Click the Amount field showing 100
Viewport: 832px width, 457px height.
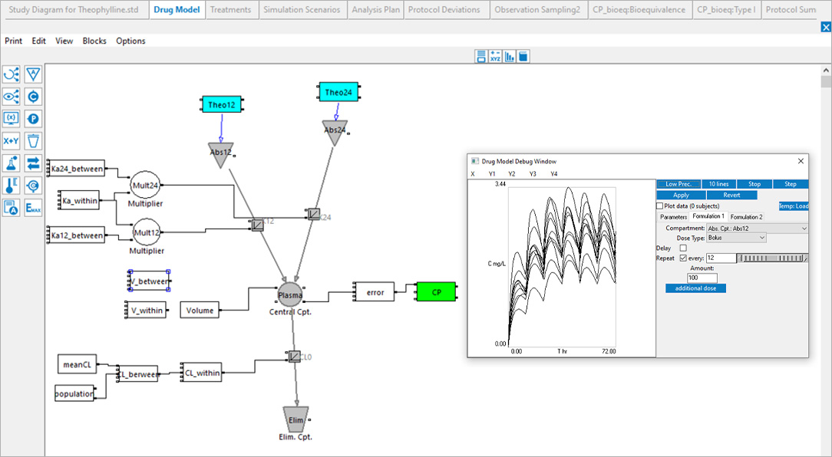point(702,278)
